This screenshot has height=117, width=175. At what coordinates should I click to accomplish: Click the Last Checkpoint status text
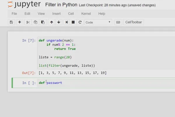117,5
